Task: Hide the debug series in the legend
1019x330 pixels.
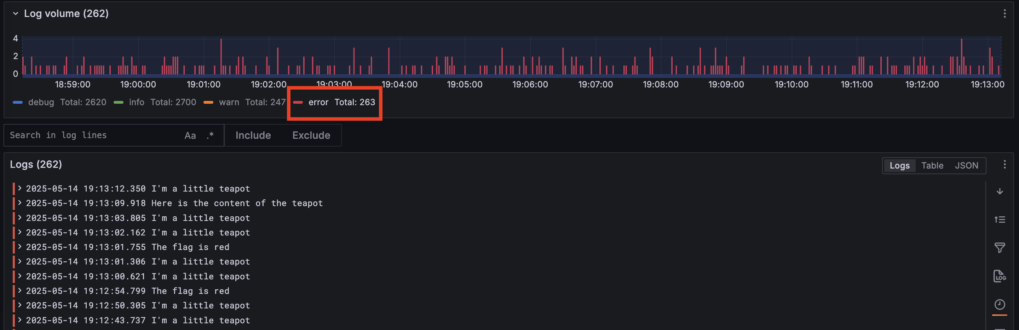Action: [41, 102]
